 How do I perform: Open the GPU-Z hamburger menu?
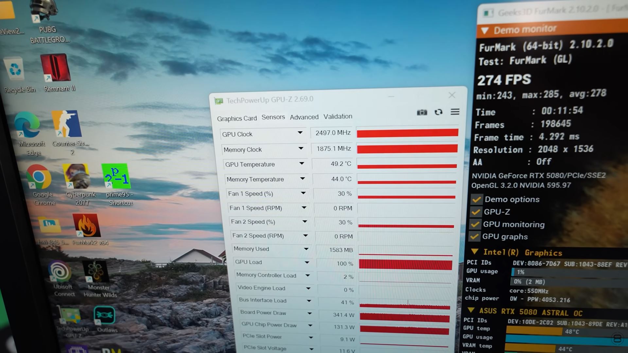coord(455,112)
